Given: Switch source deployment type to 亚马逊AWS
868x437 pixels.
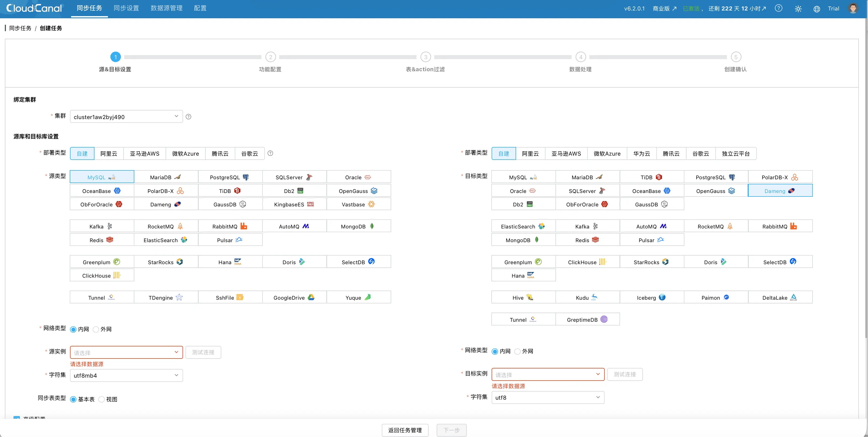Looking at the screenshot, I should (145, 153).
